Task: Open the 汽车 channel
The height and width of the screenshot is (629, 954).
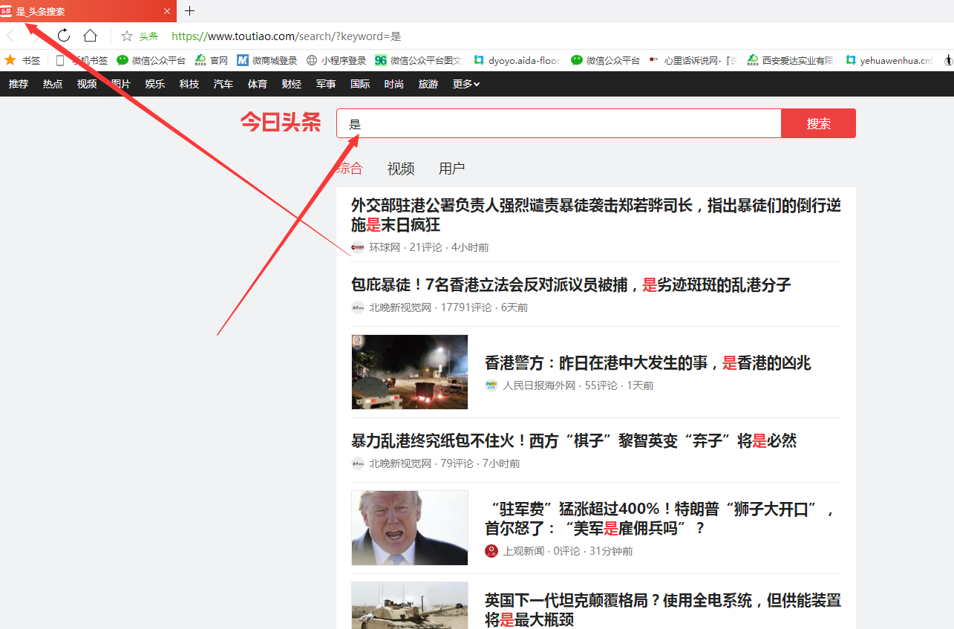Action: [x=223, y=84]
